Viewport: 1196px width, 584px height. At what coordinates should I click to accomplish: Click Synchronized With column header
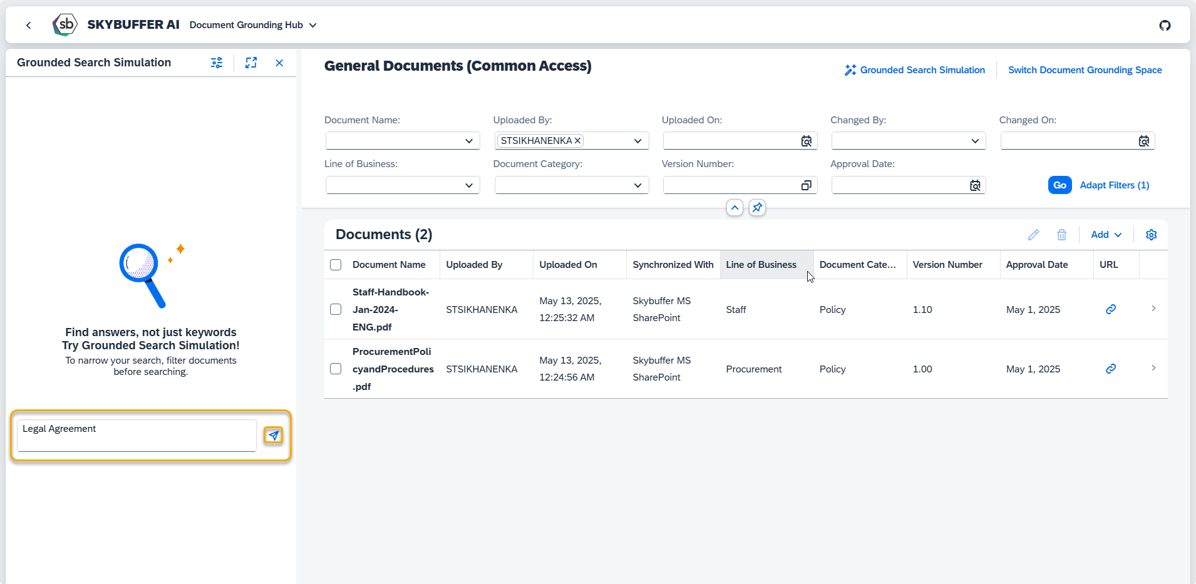pyautogui.click(x=673, y=265)
